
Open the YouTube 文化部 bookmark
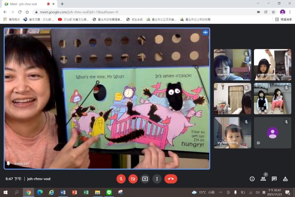(73, 19)
